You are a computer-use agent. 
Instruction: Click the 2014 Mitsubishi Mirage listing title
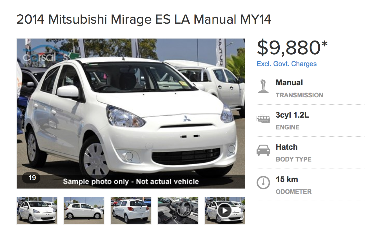click(x=144, y=20)
